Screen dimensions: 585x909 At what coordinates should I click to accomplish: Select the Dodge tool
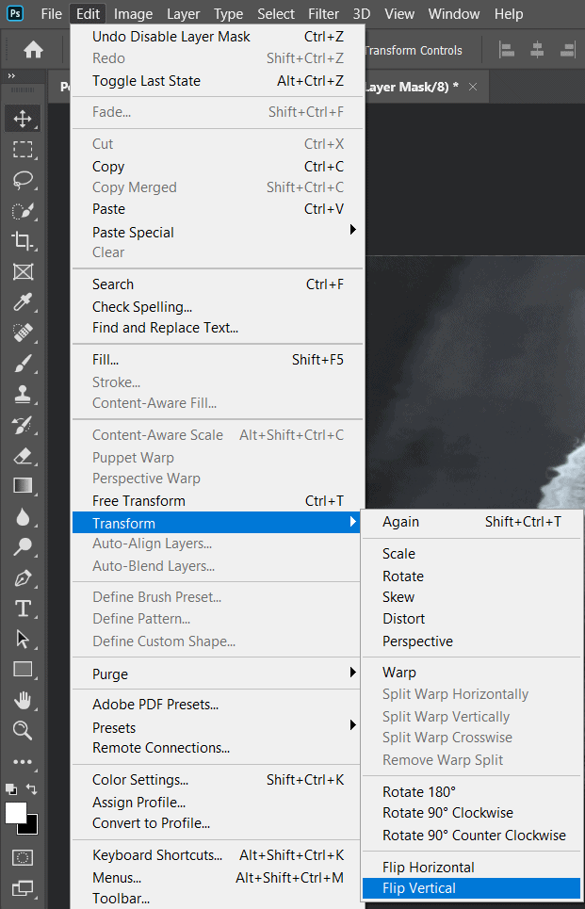point(23,546)
